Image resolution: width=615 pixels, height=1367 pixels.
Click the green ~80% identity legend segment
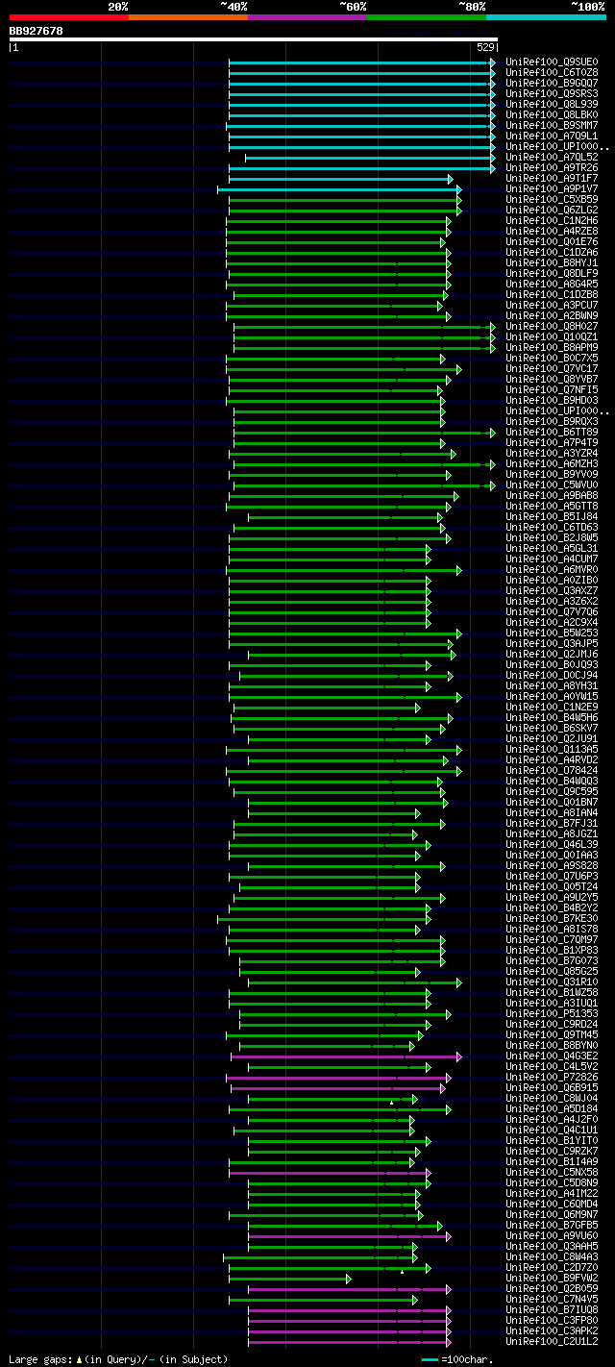(x=426, y=17)
